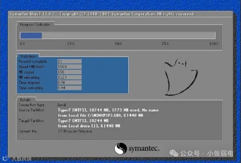Click the Percent complete label
Screen dimensions: 241x163
pyautogui.click(x=33, y=61)
